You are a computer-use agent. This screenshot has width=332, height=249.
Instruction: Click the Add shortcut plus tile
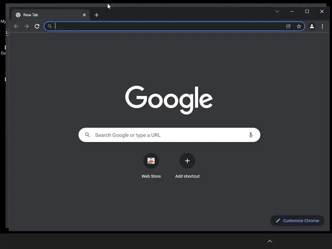point(187,161)
